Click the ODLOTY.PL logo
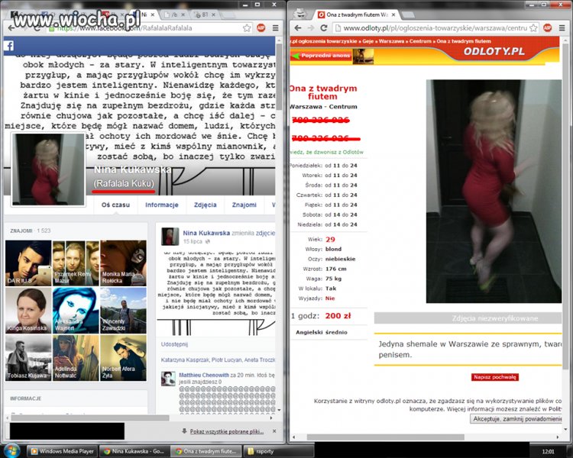The image size is (573, 458). [x=494, y=51]
